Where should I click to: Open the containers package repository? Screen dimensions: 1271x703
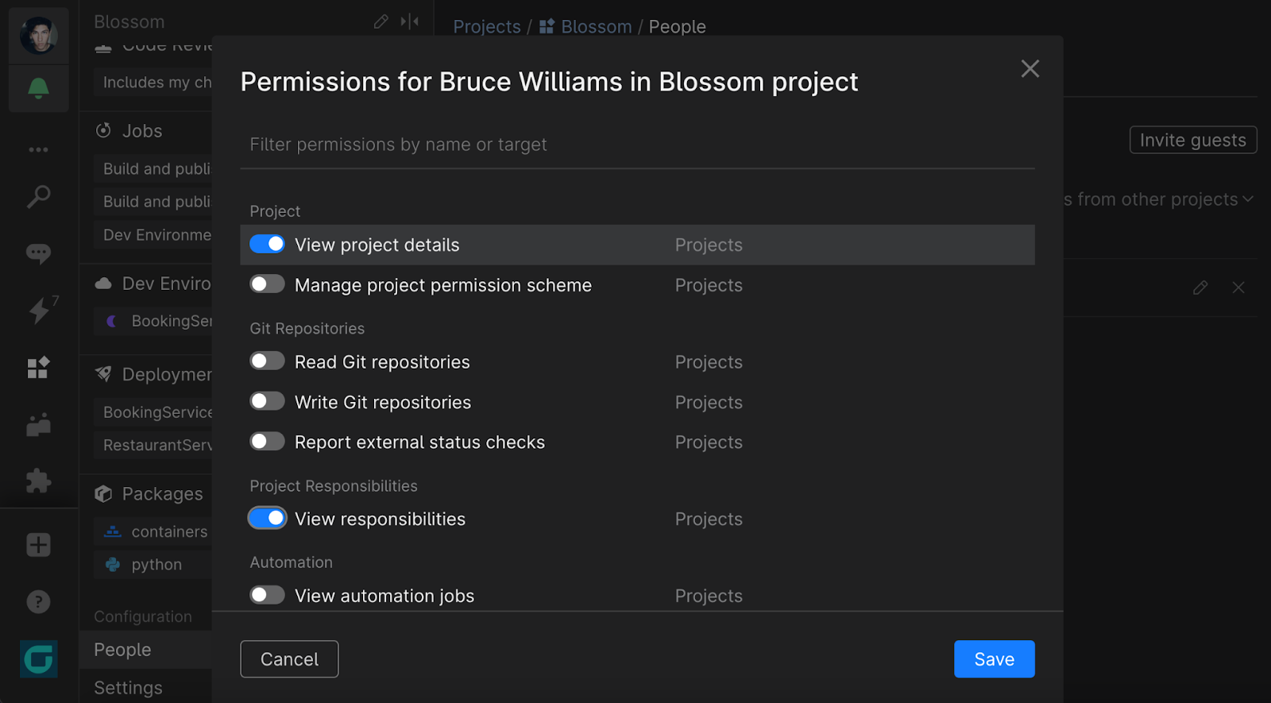[x=153, y=531]
